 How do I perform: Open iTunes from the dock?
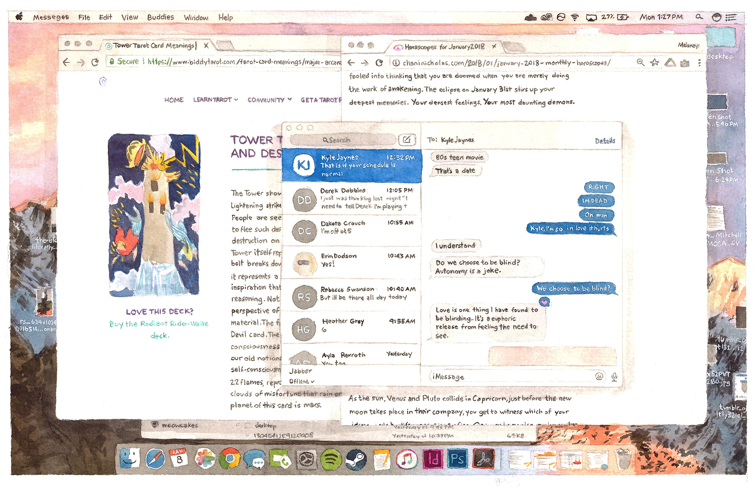(x=407, y=459)
